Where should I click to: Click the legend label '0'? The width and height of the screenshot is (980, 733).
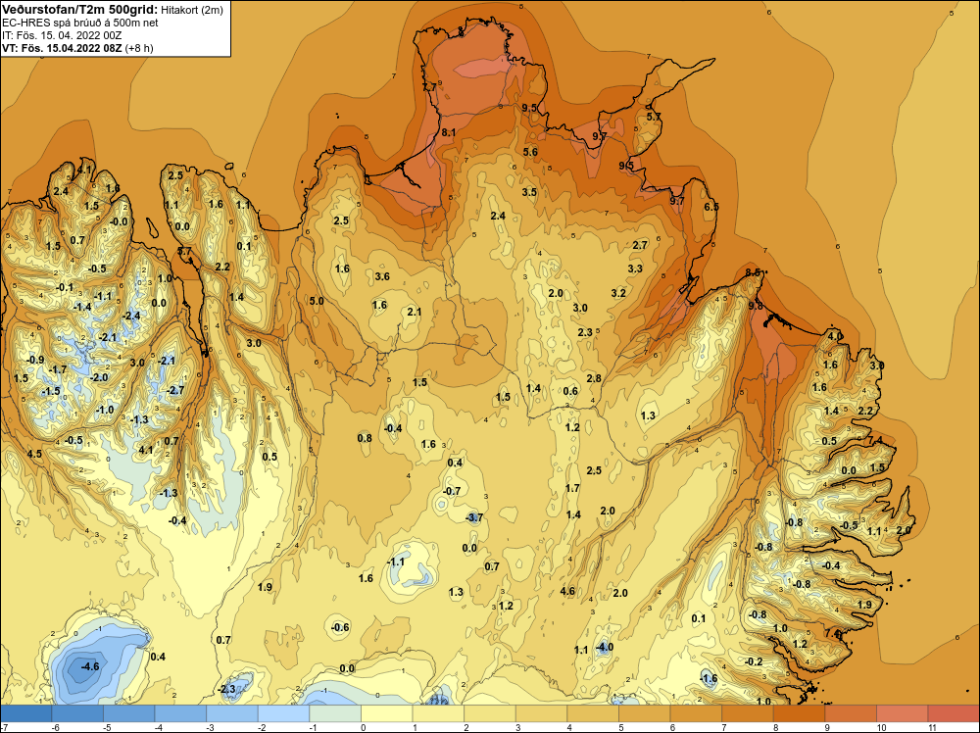pos(364,727)
